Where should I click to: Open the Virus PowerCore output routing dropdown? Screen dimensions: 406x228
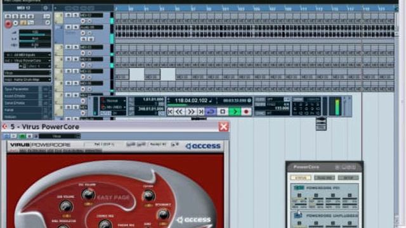pos(27,61)
